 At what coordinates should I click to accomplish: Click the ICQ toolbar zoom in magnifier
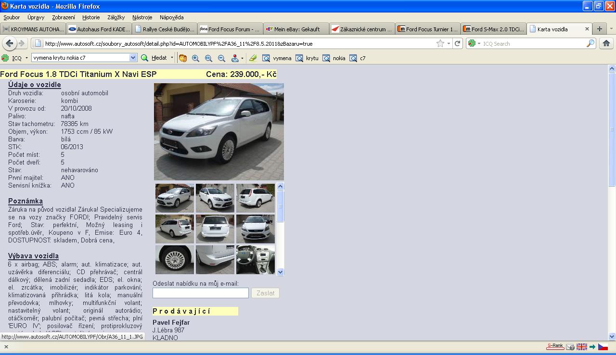195,58
